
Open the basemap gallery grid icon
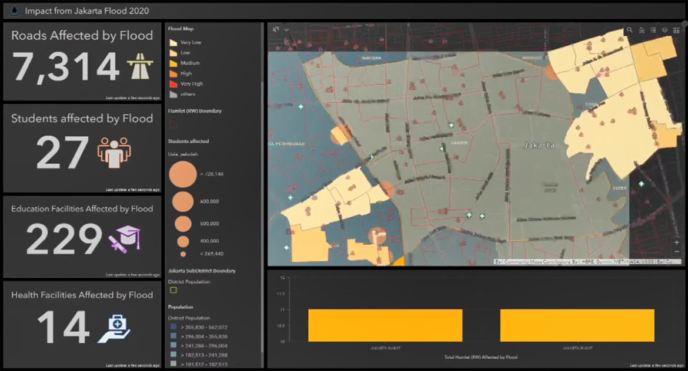coord(676,30)
